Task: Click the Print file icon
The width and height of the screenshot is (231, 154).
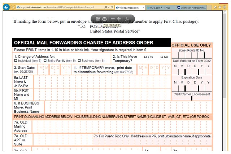Action: tap(105, 19)
